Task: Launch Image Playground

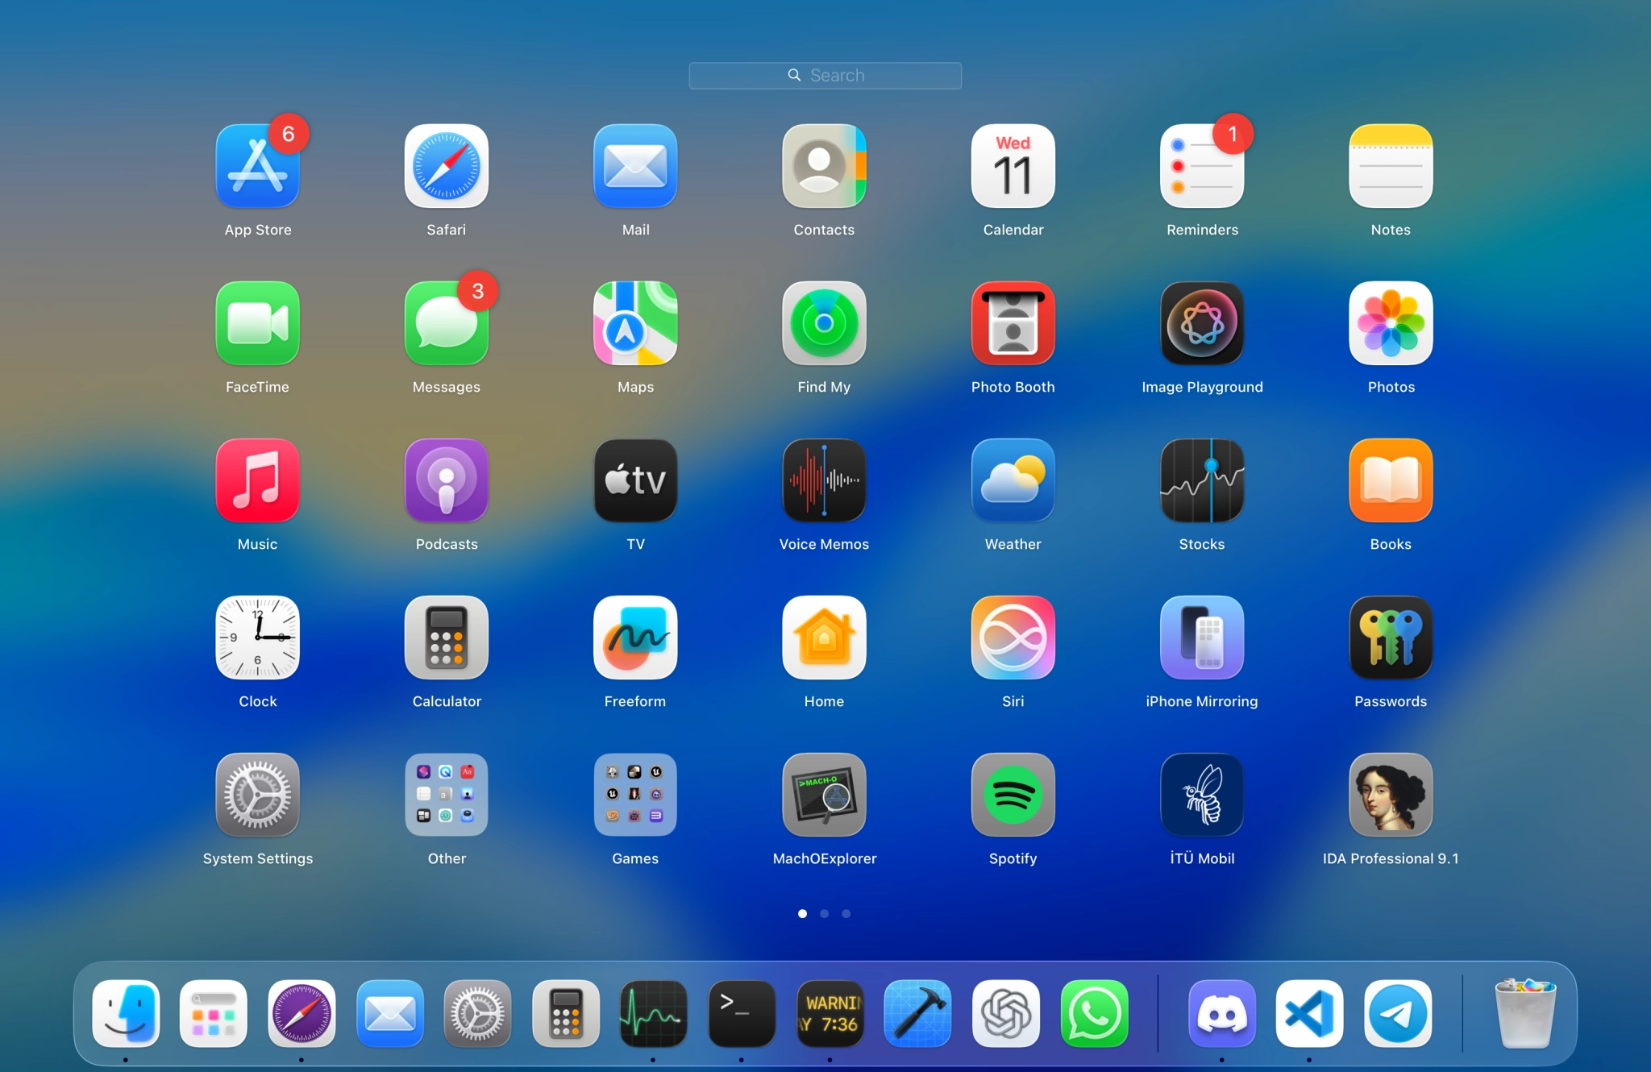Action: (x=1202, y=323)
